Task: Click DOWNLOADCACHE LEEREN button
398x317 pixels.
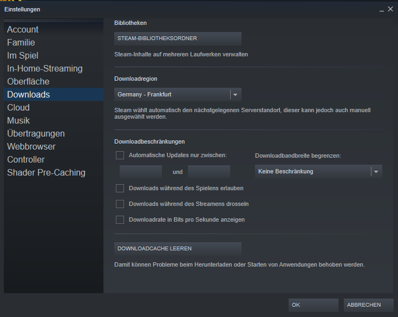Action: click(x=178, y=248)
